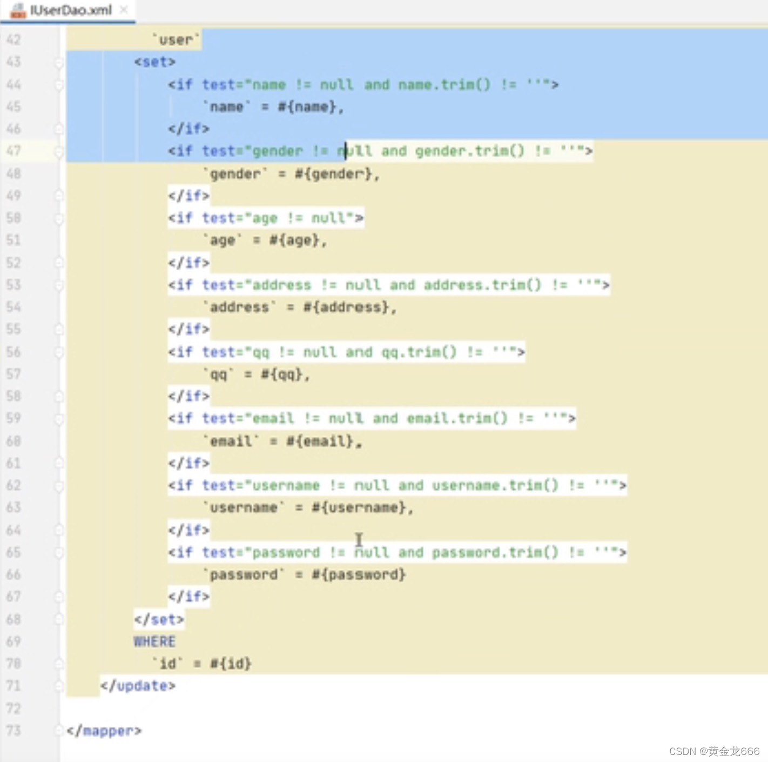Click the closing </set> tag

(159, 619)
